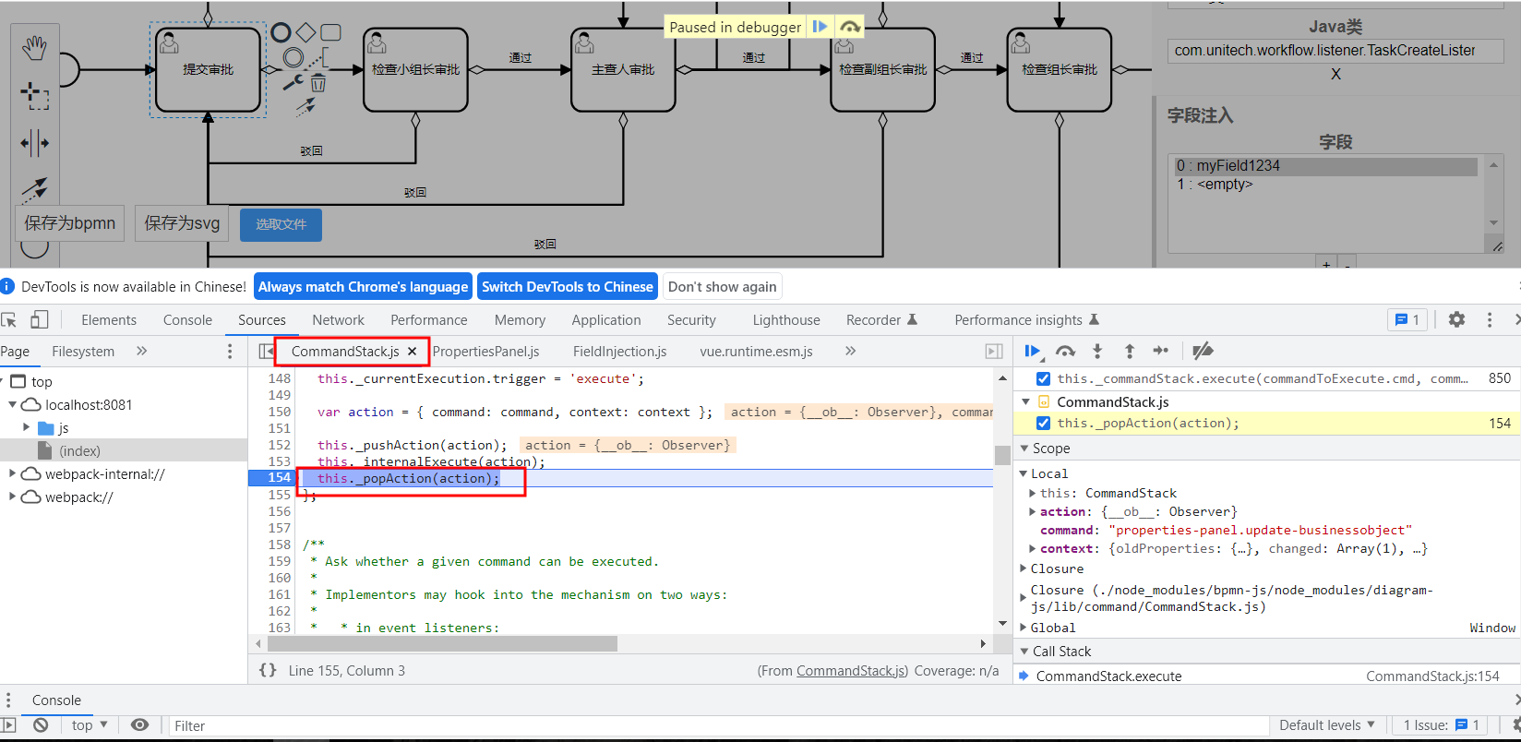Toggle device toolbar icon
This screenshot has width=1521, height=742.
coord(40,320)
